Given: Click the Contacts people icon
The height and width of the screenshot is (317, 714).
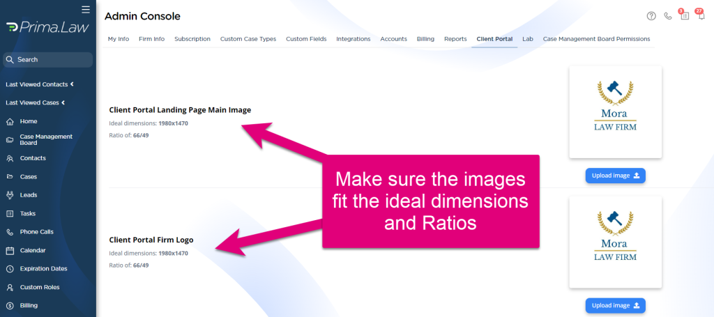Looking at the screenshot, I should (10, 158).
